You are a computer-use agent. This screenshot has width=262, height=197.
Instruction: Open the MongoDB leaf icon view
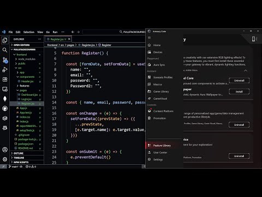[5, 99]
